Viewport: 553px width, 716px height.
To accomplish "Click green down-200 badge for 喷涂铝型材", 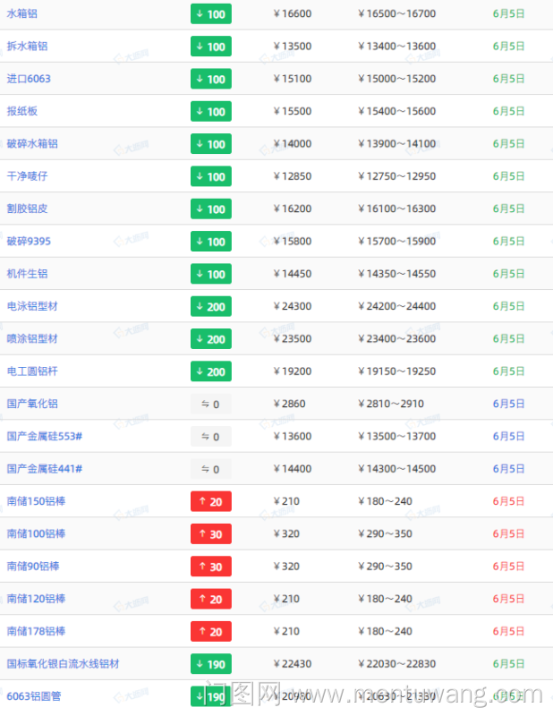I will click(211, 339).
